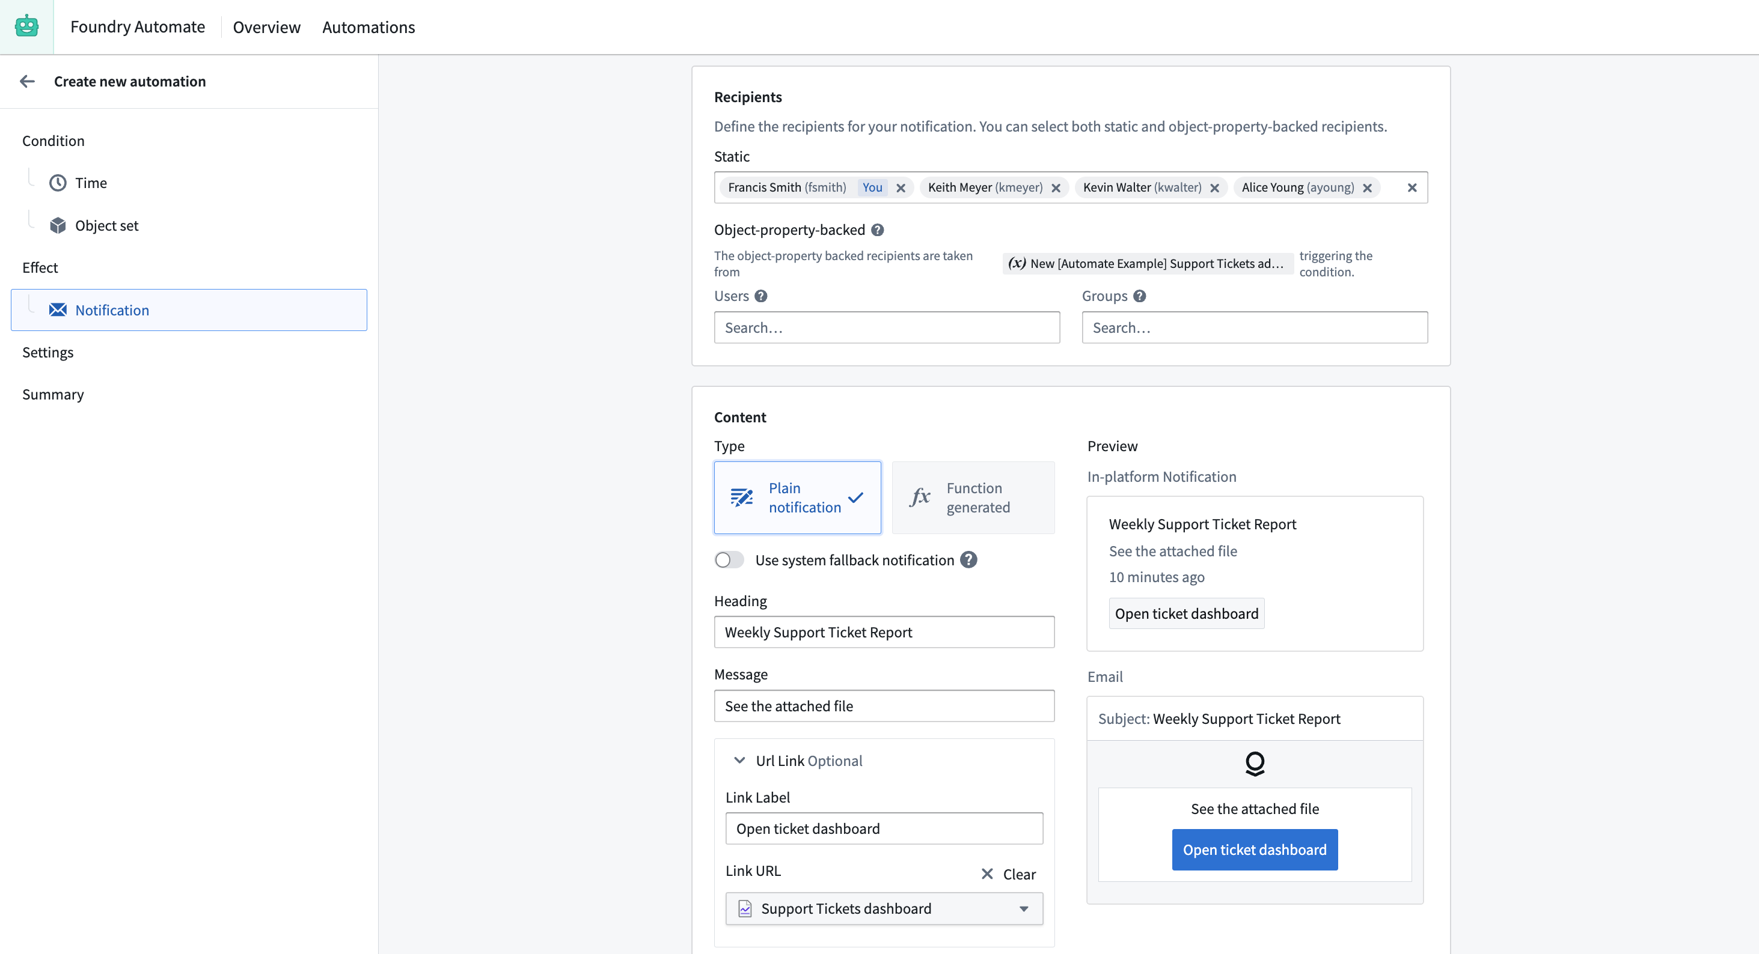1759x954 pixels.
Task: Click the blue Open ticket dashboard email button
Action: (x=1255, y=849)
